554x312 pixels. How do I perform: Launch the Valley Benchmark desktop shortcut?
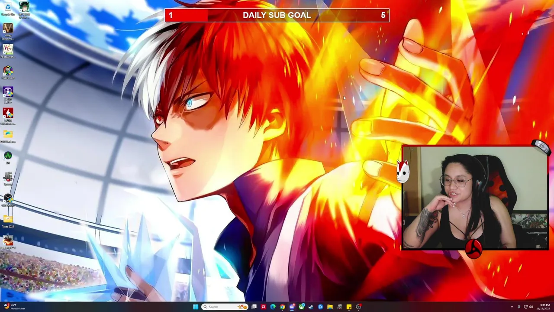[8, 32]
